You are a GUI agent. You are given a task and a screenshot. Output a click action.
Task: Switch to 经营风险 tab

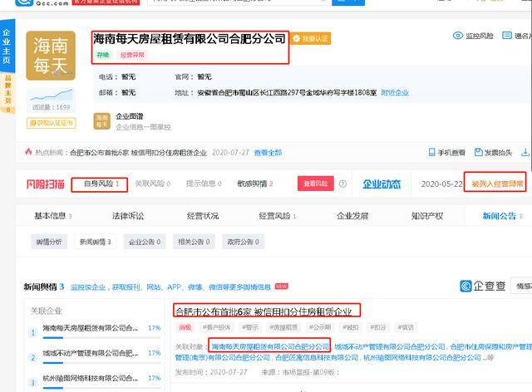pos(277,216)
